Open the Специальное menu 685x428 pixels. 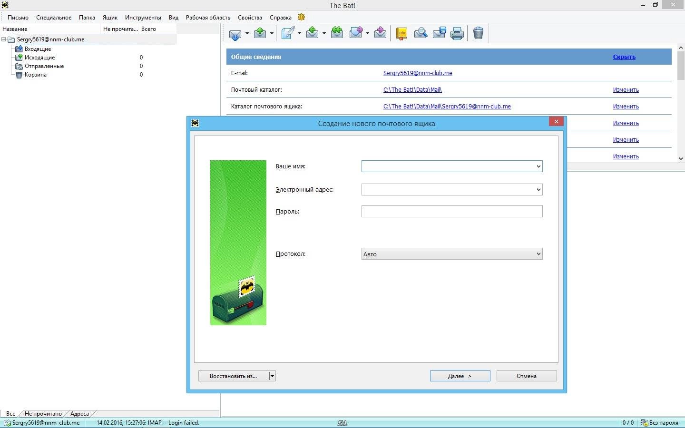(54, 18)
